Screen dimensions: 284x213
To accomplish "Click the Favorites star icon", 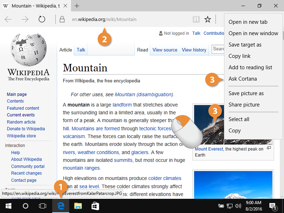I will [x=208, y=20].
